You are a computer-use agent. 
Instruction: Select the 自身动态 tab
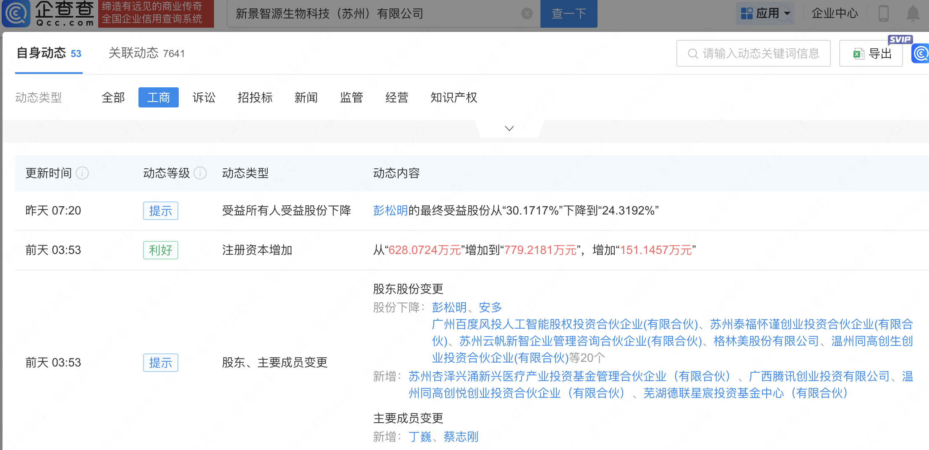pos(49,53)
